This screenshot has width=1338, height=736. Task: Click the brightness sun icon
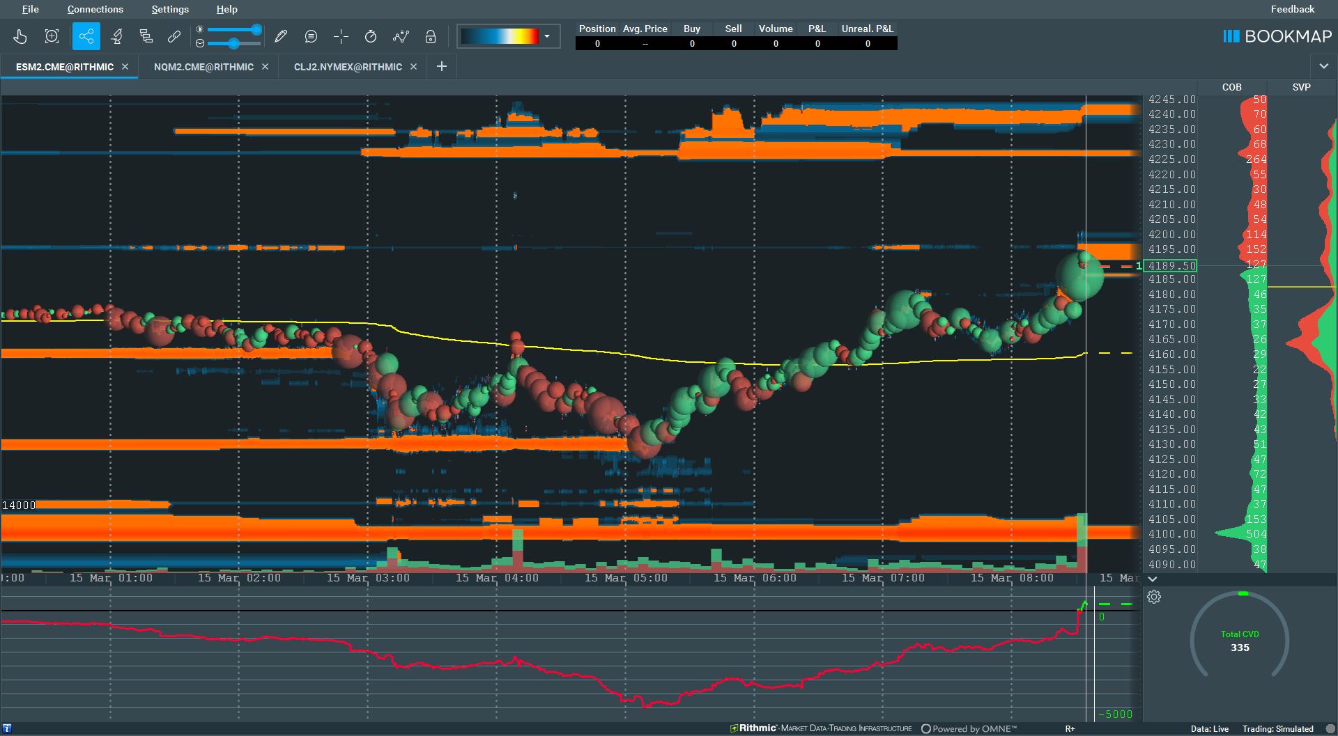[200, 29]
